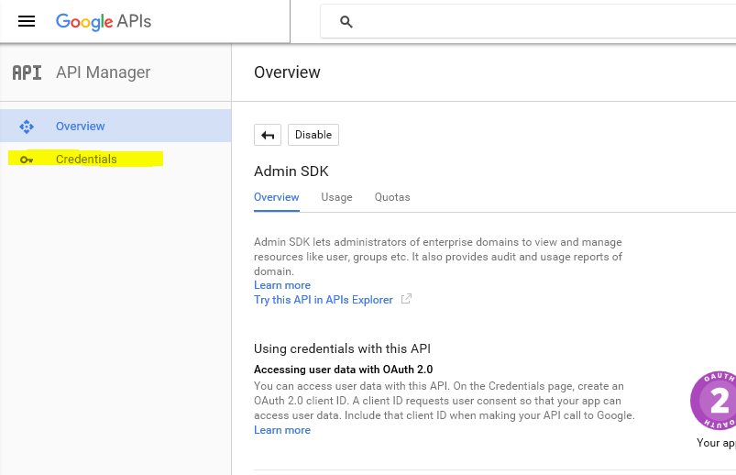Go back using the left arrow button
Image resolution: width=736 pixels, height=475 pixels.
[x=268, y=135]
